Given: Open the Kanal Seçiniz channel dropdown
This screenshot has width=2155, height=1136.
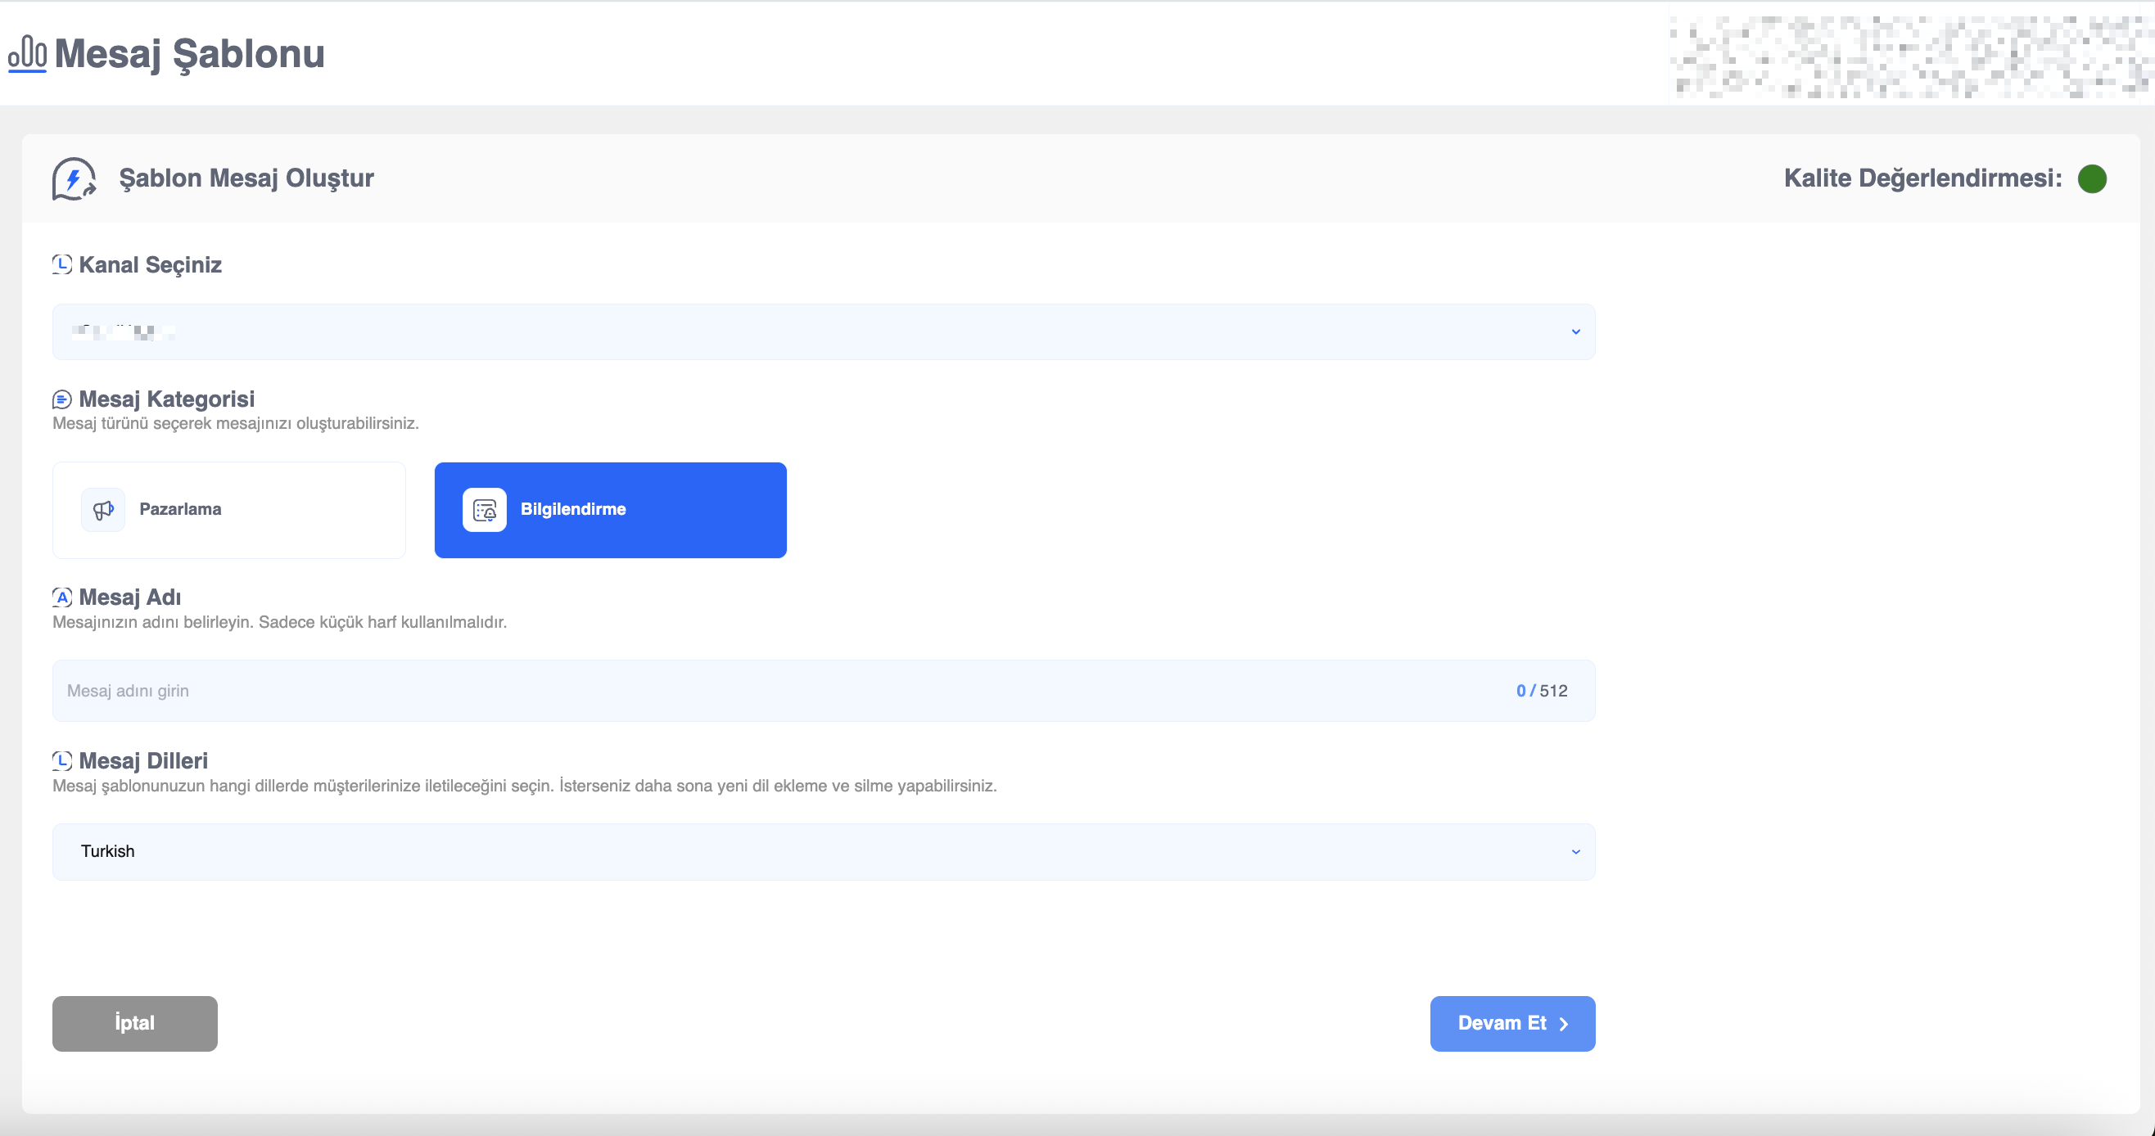Looking at the screenshot, I should pos(823,332).
